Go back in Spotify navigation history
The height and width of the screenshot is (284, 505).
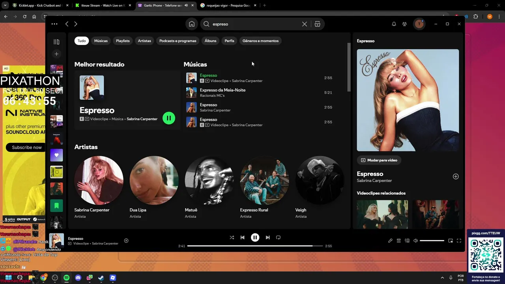pos(67,24)
